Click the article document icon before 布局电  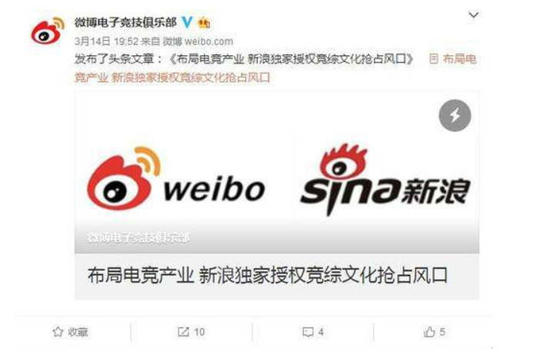(x=434, y=59)
